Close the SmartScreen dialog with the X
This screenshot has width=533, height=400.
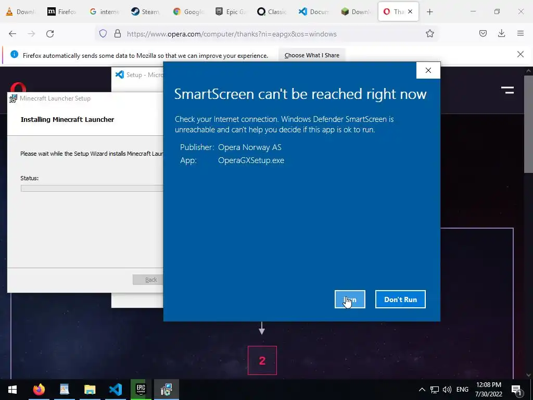tap(428, 70)
